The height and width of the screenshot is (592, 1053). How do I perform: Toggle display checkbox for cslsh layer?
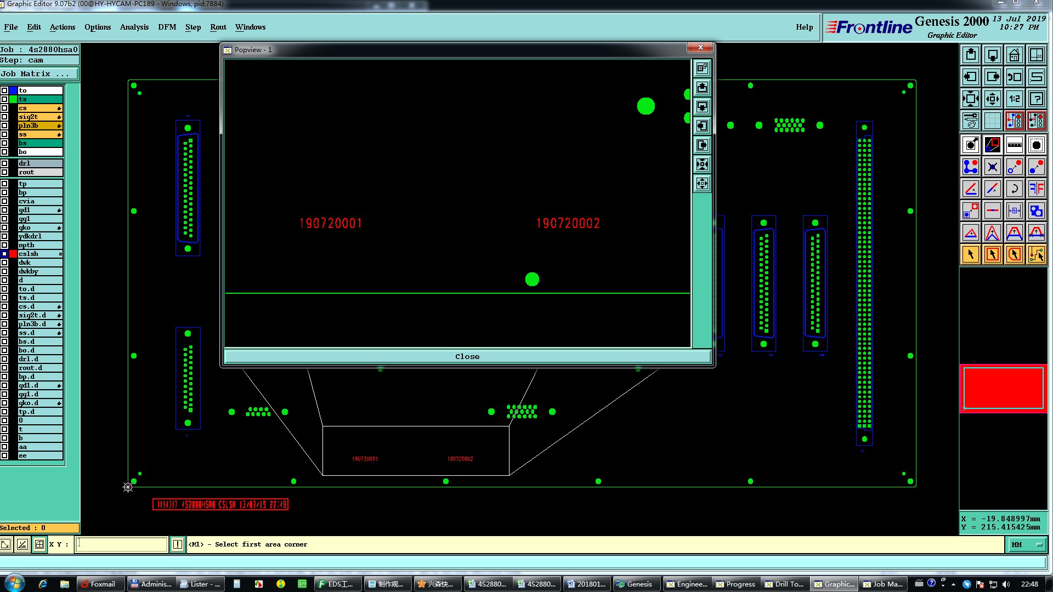tap(4, 254)
